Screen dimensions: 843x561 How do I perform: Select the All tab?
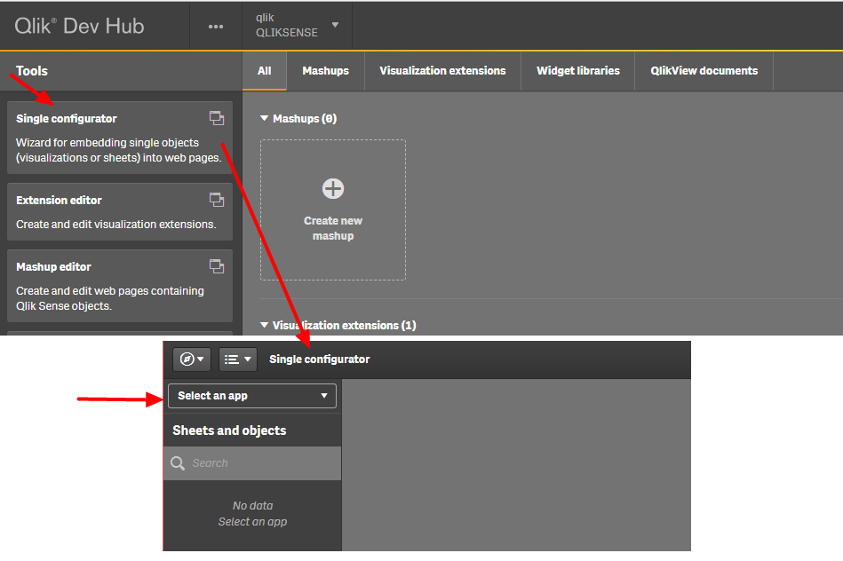264,71
